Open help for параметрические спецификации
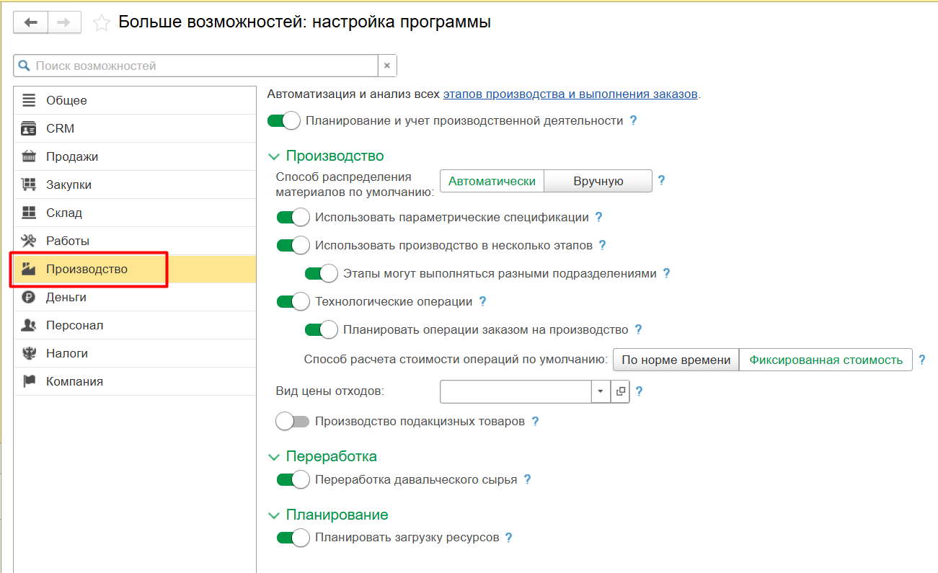The height and width of the screenshot is (573, 938). coord(598,217)
